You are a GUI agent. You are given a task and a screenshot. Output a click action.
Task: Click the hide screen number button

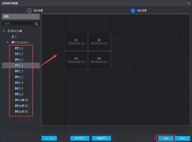coord(102,138)
